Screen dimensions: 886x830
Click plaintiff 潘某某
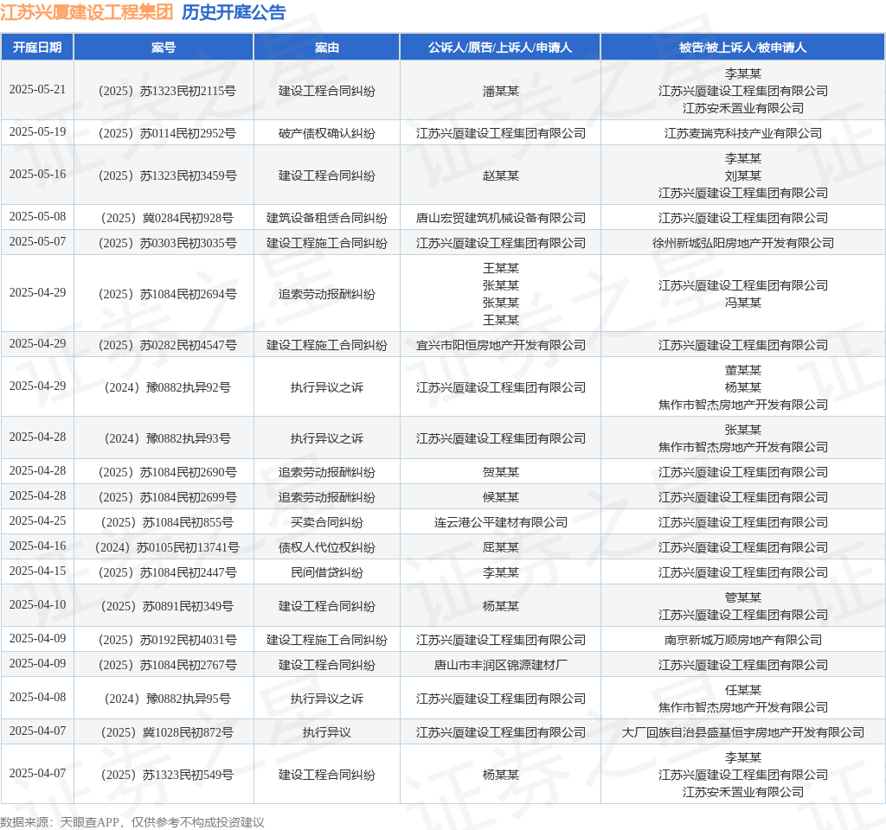500,91
